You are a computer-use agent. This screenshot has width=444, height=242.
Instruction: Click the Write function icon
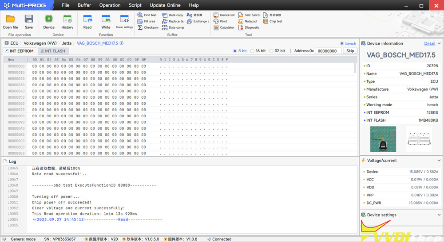tap(106, 19)
